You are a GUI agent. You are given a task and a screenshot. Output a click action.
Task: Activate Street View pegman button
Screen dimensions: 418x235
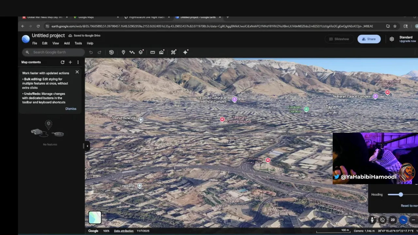point(372,220)
